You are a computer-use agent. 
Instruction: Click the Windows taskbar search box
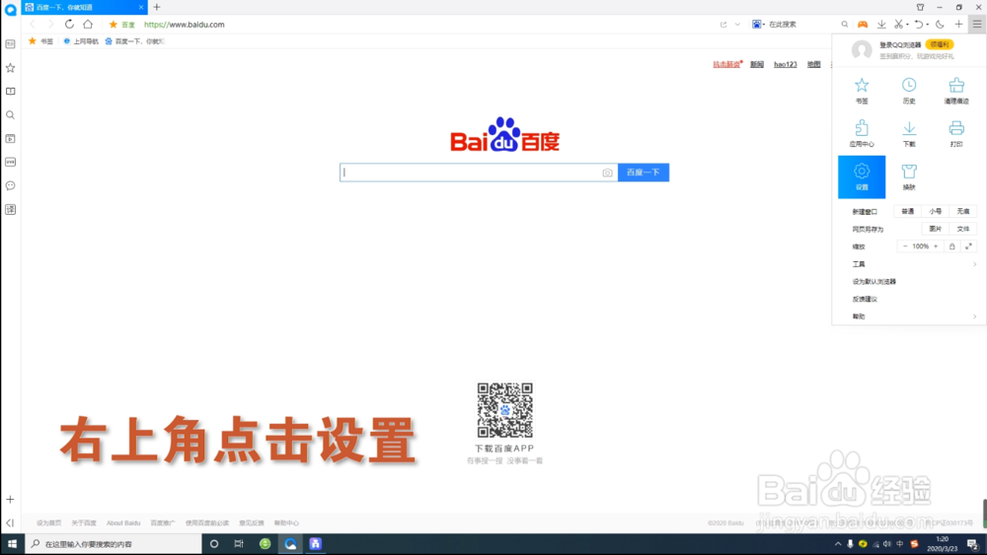(114, 544)
